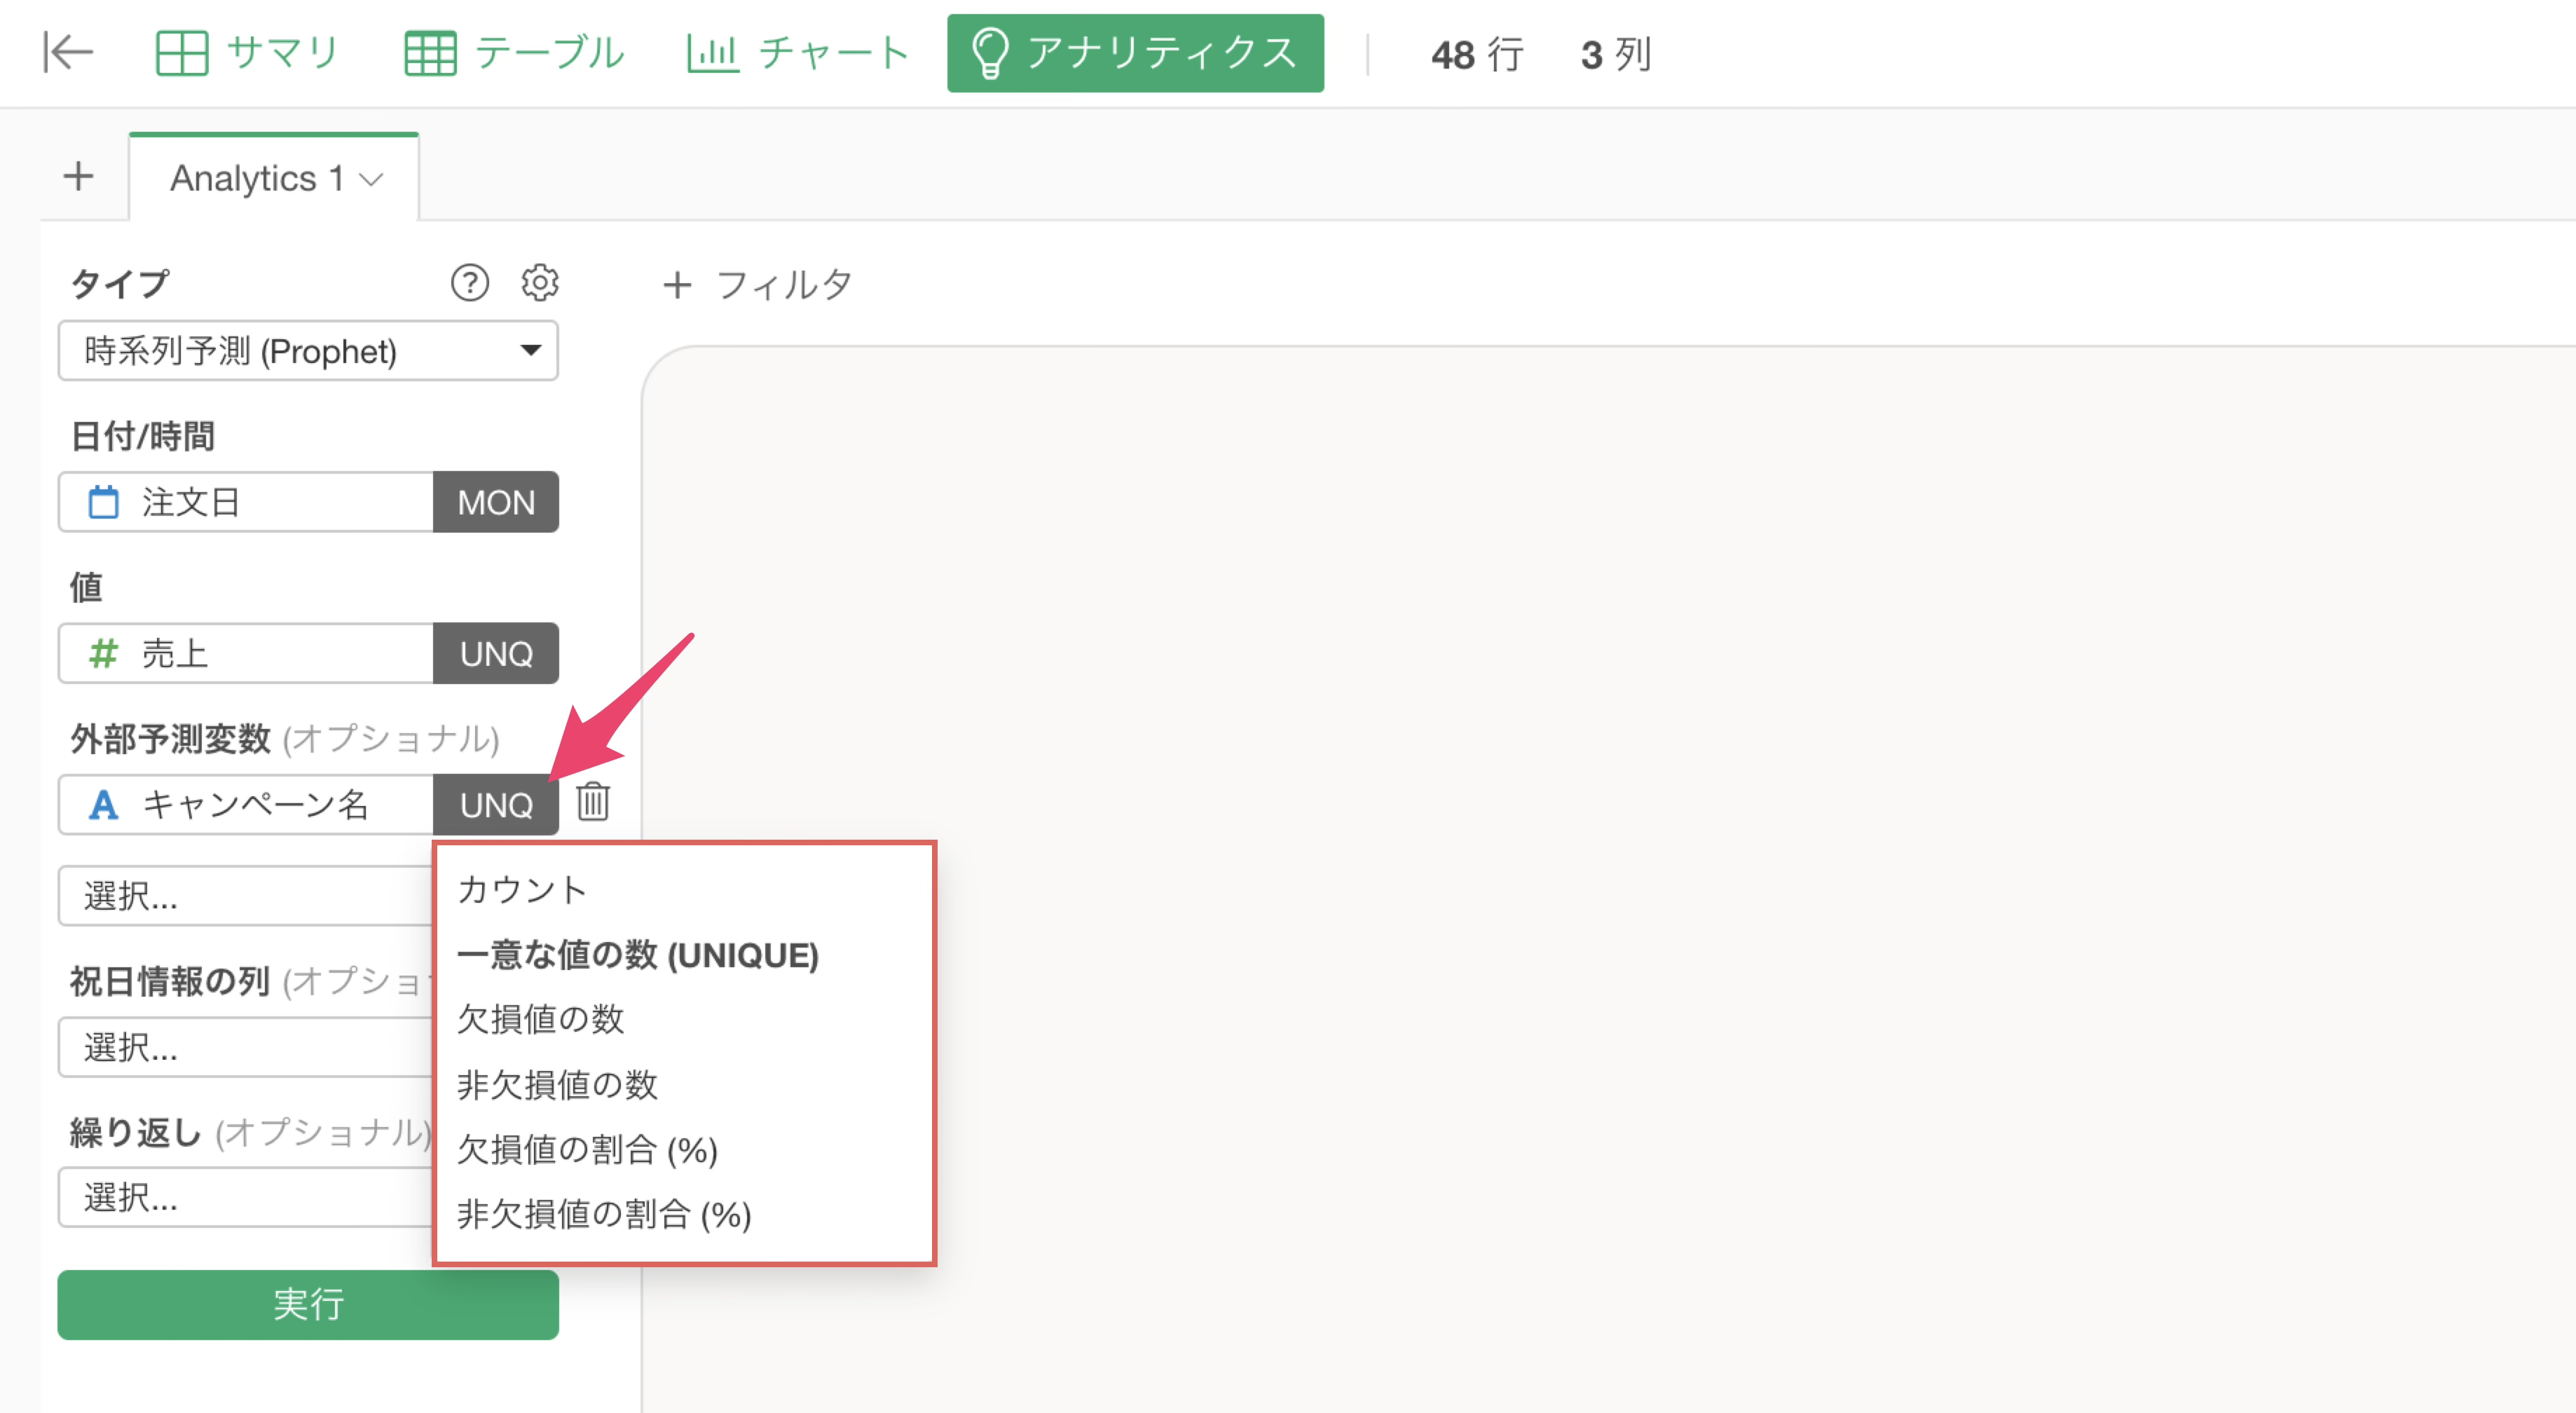The width and height of the screenshot is (2576, 1413).
Task: Switch to the テーブル view
Action: point(514,53)
